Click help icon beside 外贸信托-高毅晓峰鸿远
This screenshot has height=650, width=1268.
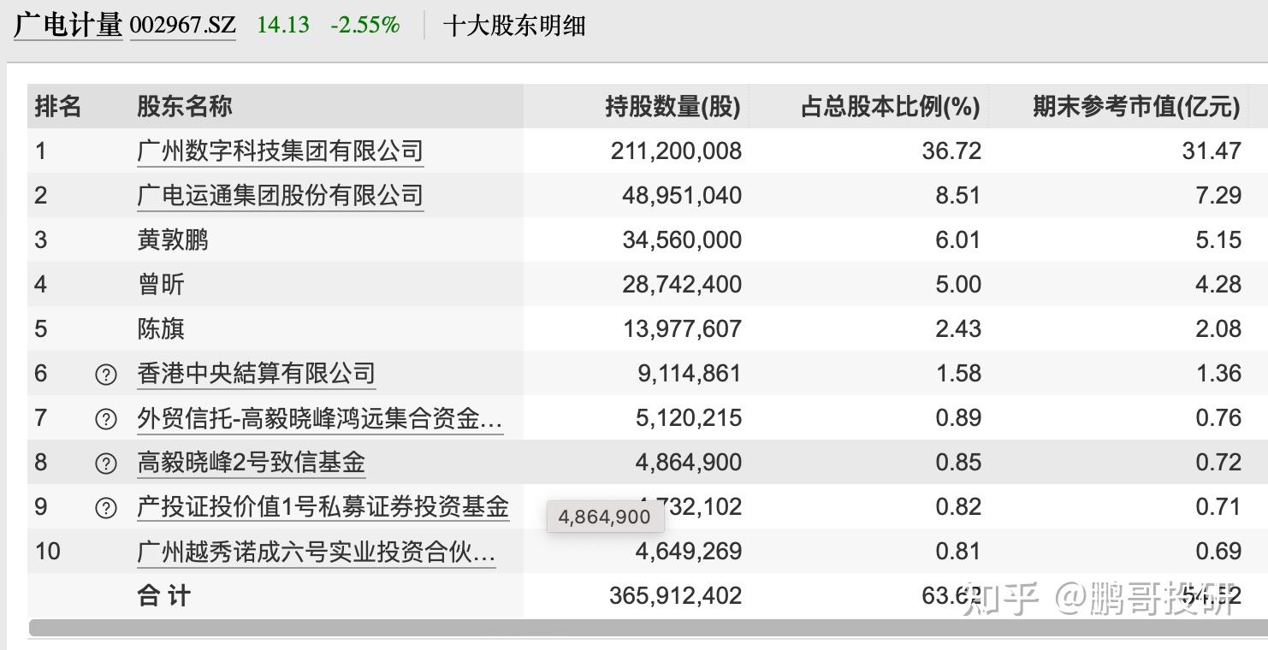click(x=105, y=419)
